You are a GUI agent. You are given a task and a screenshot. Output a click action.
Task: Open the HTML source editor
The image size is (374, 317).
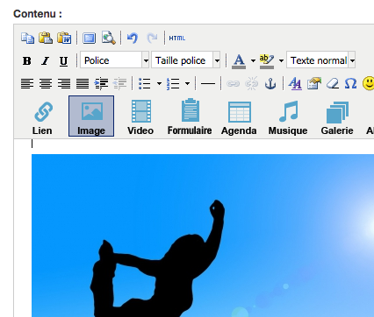(177, 39)
